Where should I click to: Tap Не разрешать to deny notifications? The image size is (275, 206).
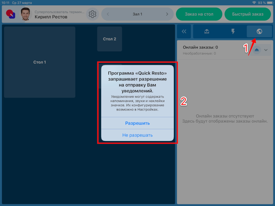coord(137,135)
